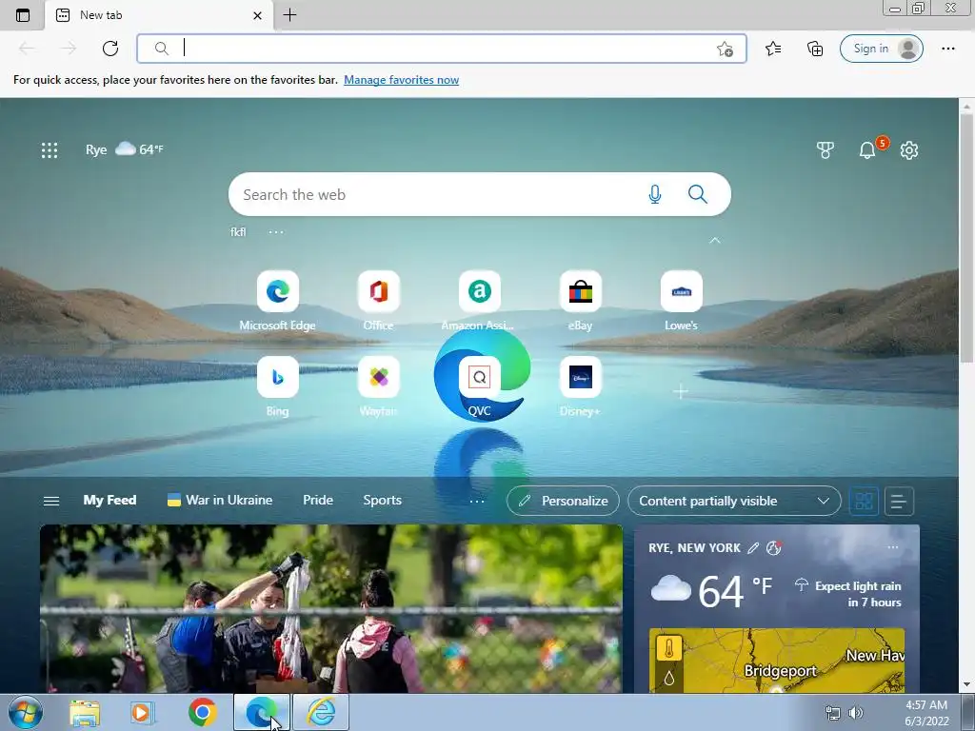Select My Feed tab
975x731 pixels.
tap(110, 501)
